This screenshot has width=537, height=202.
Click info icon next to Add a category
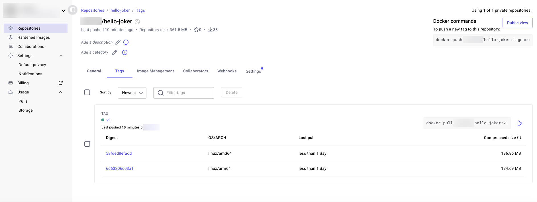(125, 52)
